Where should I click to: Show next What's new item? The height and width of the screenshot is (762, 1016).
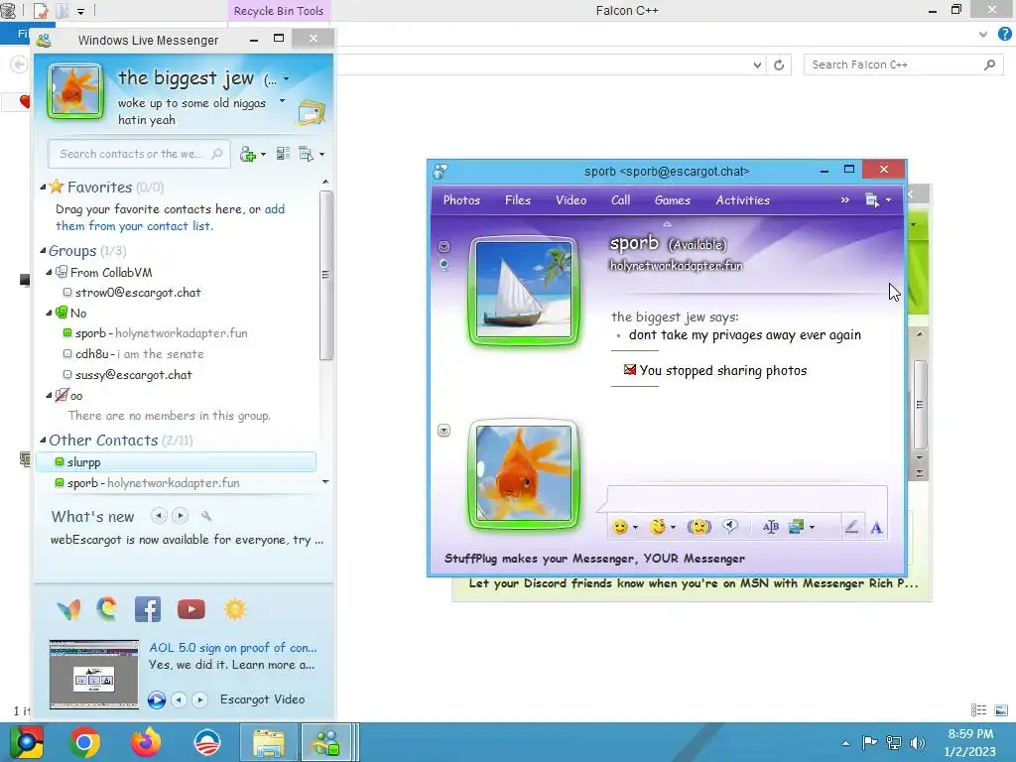click(181, 516)
